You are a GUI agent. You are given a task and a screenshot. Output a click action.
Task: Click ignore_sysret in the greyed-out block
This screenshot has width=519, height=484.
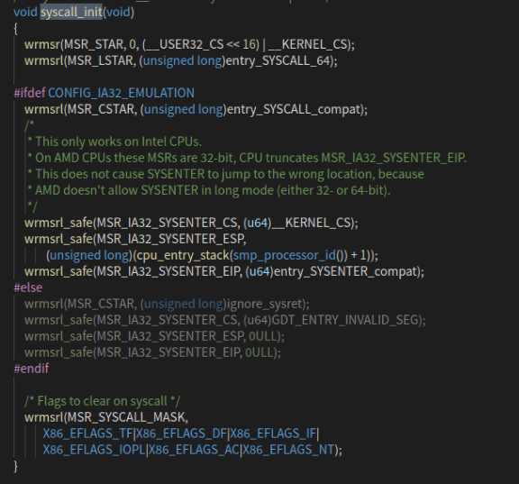(265, 304)
